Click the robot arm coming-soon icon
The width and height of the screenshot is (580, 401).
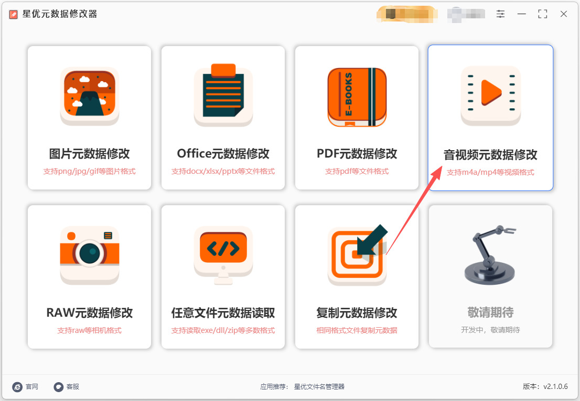(x=490, y=255)
